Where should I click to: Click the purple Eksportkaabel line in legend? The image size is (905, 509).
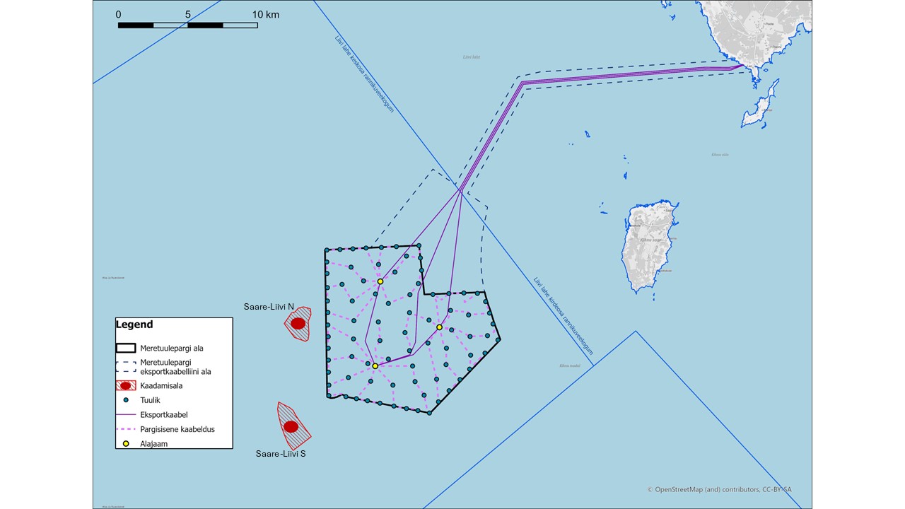coord(126,415)
